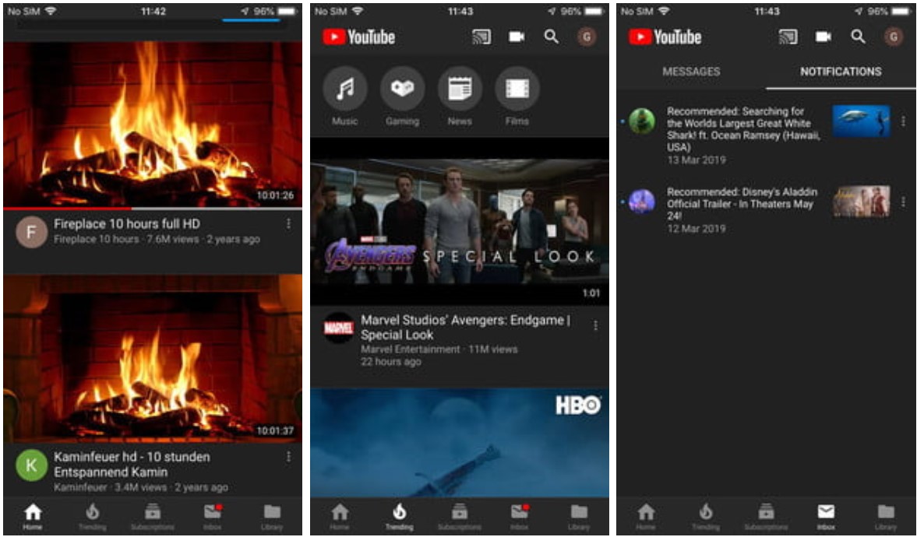917x537 pixels.
Task: Tap Wi-Fi indicator in middle screen status bar
Action: 357,11
